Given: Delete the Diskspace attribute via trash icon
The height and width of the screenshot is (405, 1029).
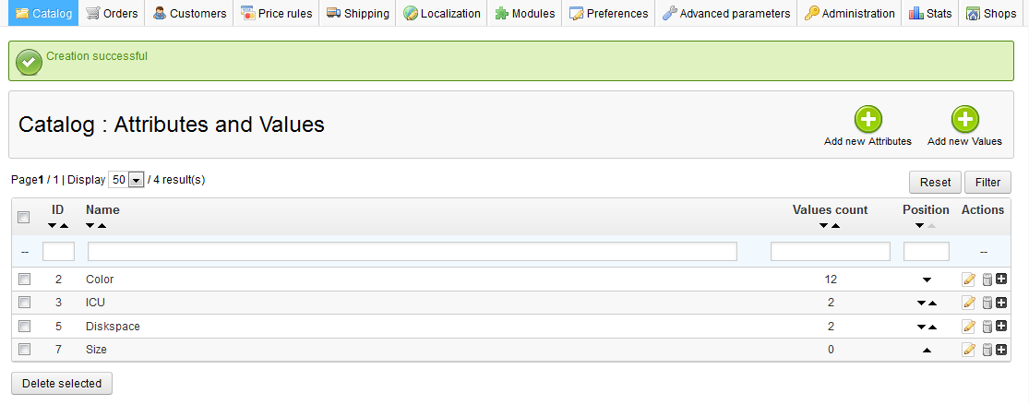Looking at the screenshot, I should [x=986, y=327].
